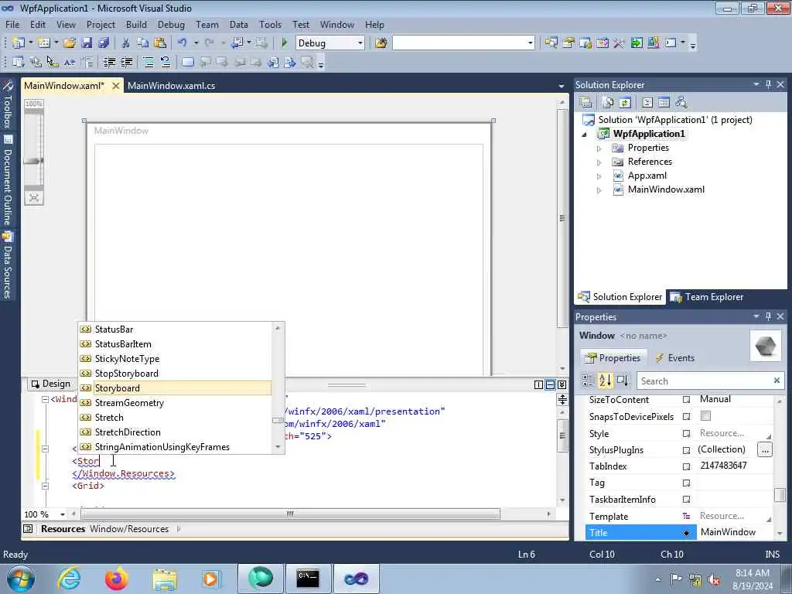Image resolution: width=792 pixels, height=594 pixels.
Task: Sort properties alphabetically with A-Z icon
Action: (605, 381)
